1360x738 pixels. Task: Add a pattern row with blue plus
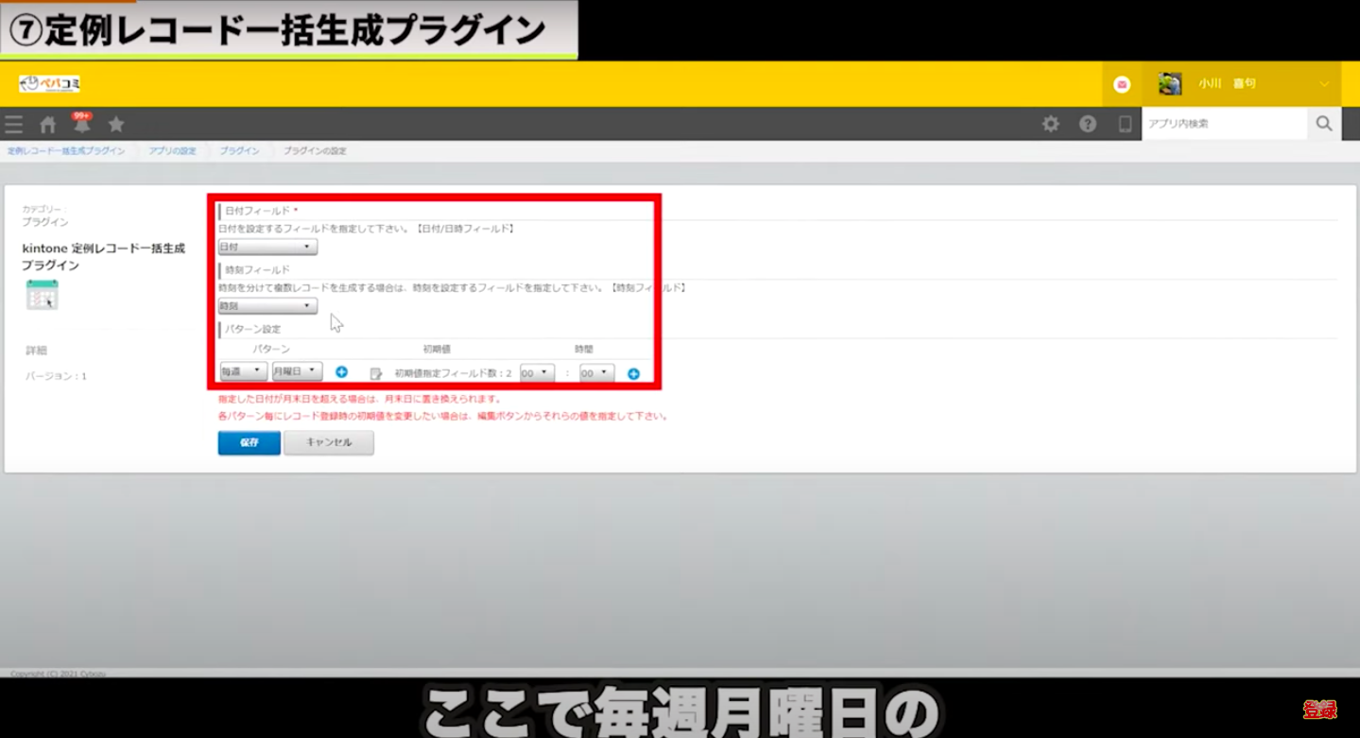coord(341,372)
